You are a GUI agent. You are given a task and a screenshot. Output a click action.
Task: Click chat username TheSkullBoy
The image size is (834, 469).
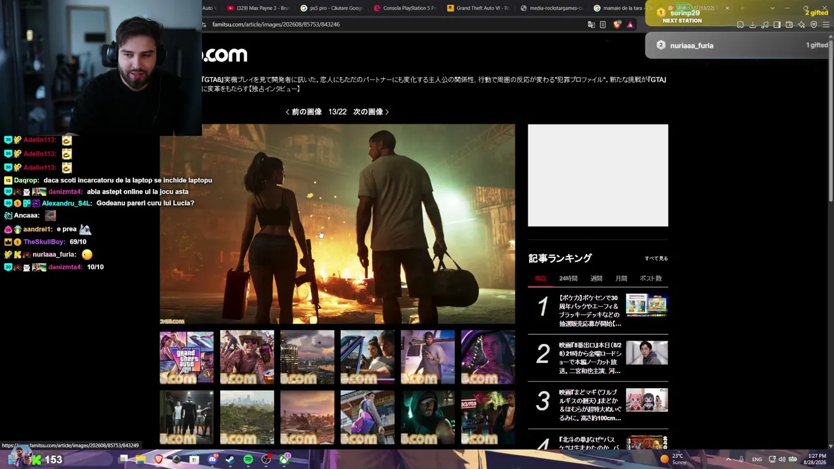pyautogui.click(x=44, y=242)
